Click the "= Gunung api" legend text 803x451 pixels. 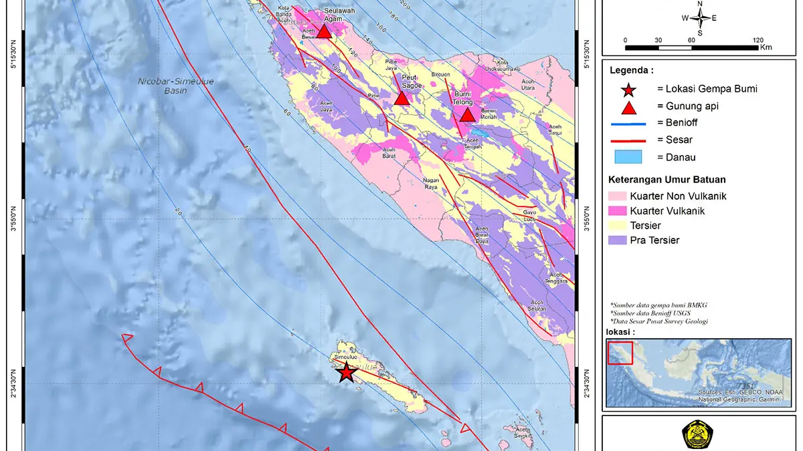coord(688,106)
